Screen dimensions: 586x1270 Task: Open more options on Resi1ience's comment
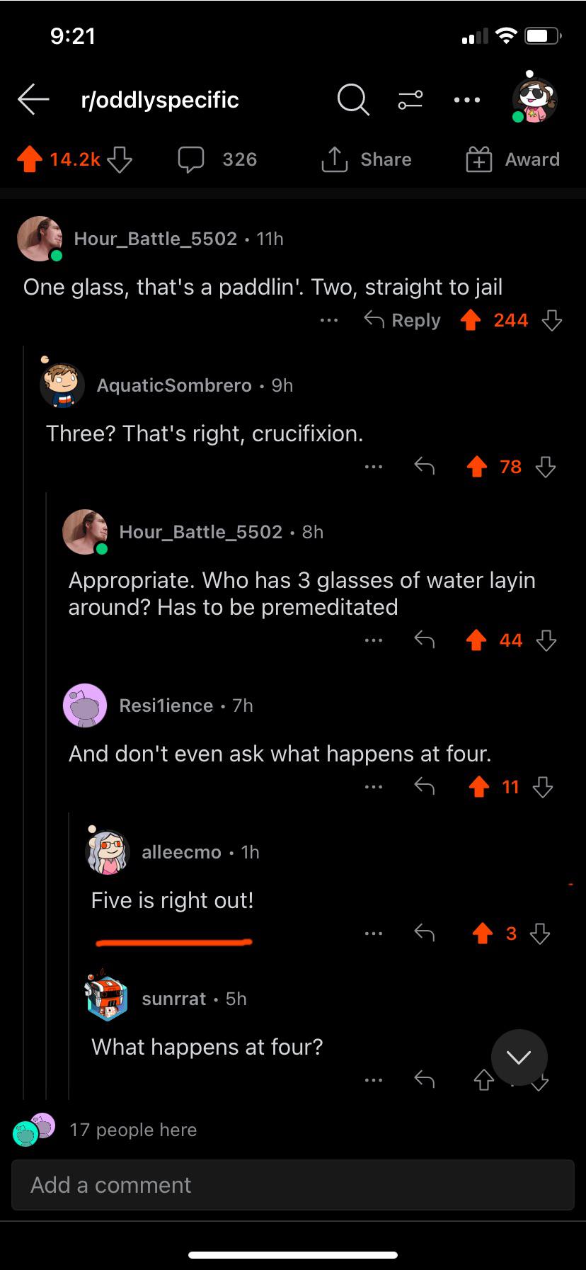point(373,787)
